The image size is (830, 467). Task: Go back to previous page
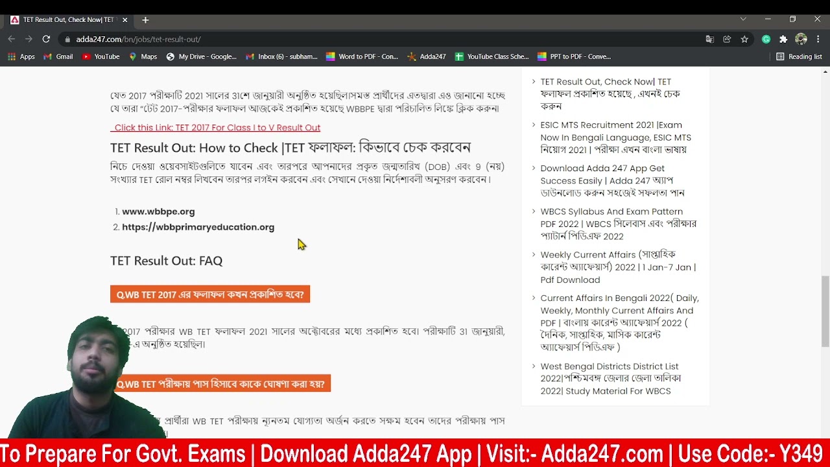[12, 40]
